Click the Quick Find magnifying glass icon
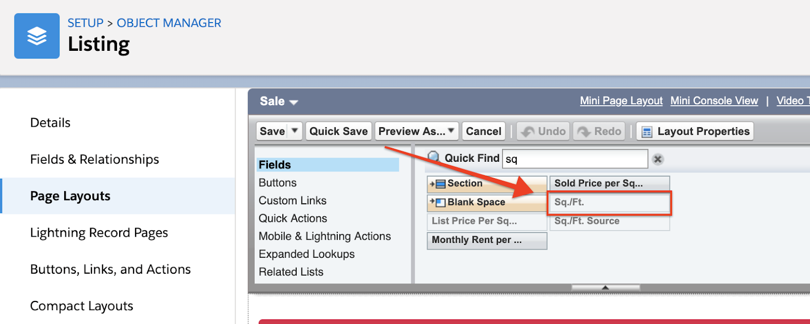The image size is (810, 324). 434,158
